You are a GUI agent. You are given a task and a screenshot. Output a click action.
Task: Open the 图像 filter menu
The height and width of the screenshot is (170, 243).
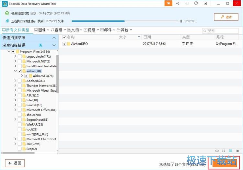[x=41, y=30]
